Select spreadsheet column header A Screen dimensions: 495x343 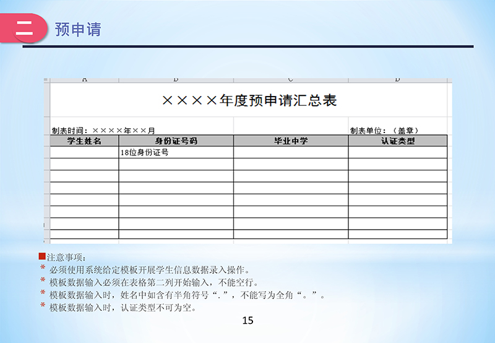[84, 80]
